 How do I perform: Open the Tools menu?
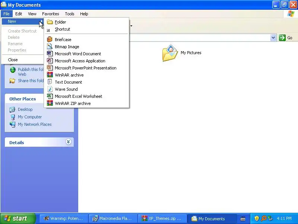(x=70, y=14)
